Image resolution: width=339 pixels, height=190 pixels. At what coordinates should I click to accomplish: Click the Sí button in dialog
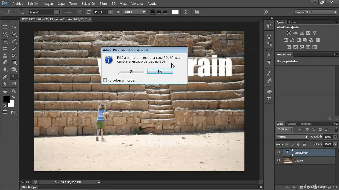click(x=131, y=71)
